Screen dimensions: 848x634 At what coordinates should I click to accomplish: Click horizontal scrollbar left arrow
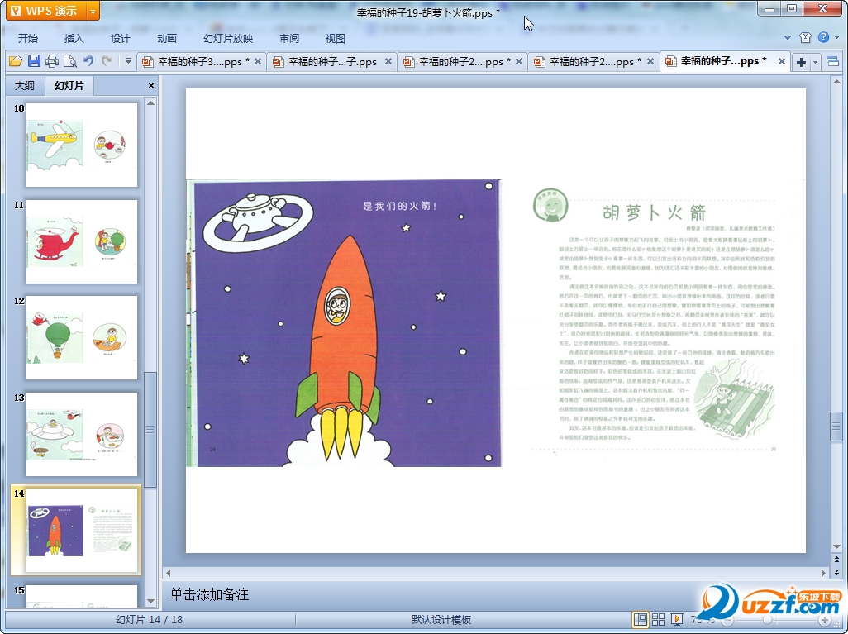tap(168, 572)
